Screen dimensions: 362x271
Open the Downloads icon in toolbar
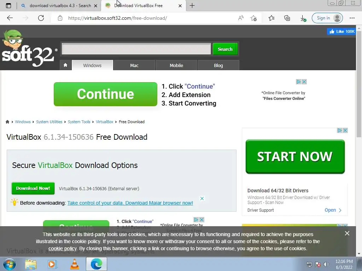pyautogui.click(x=303, y=18)
